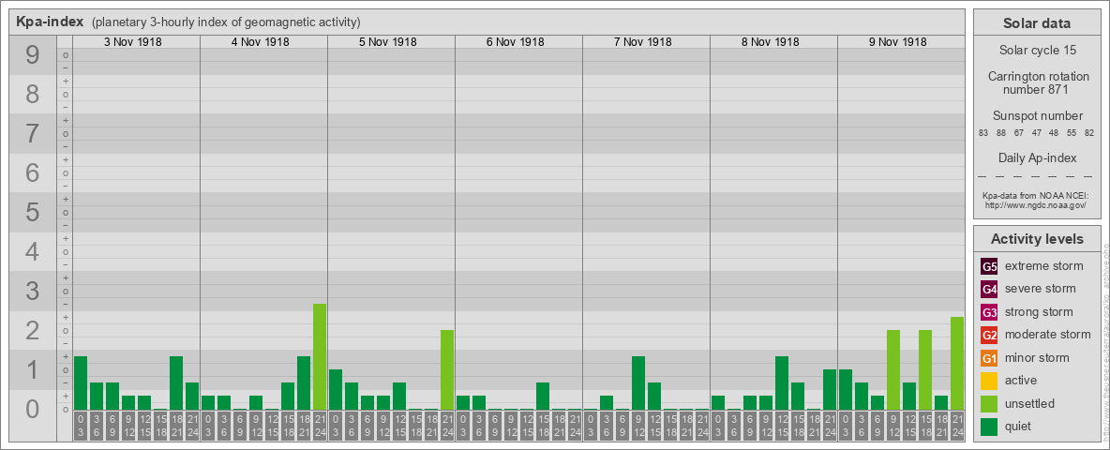This screenshot has height=450, width=1110.
Task: Click the Sunspot number label
Action: (1037, 116)
